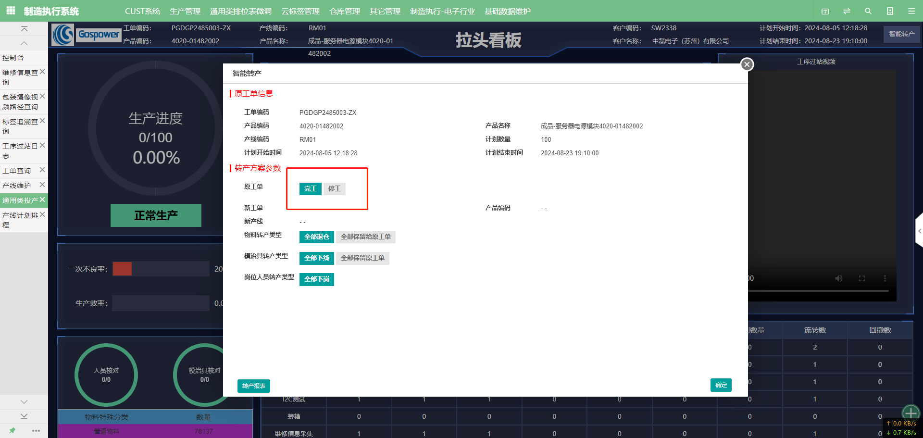
Task: Choose 全部保留原工单 for 模治具转产类型
Action: (362, 258)
